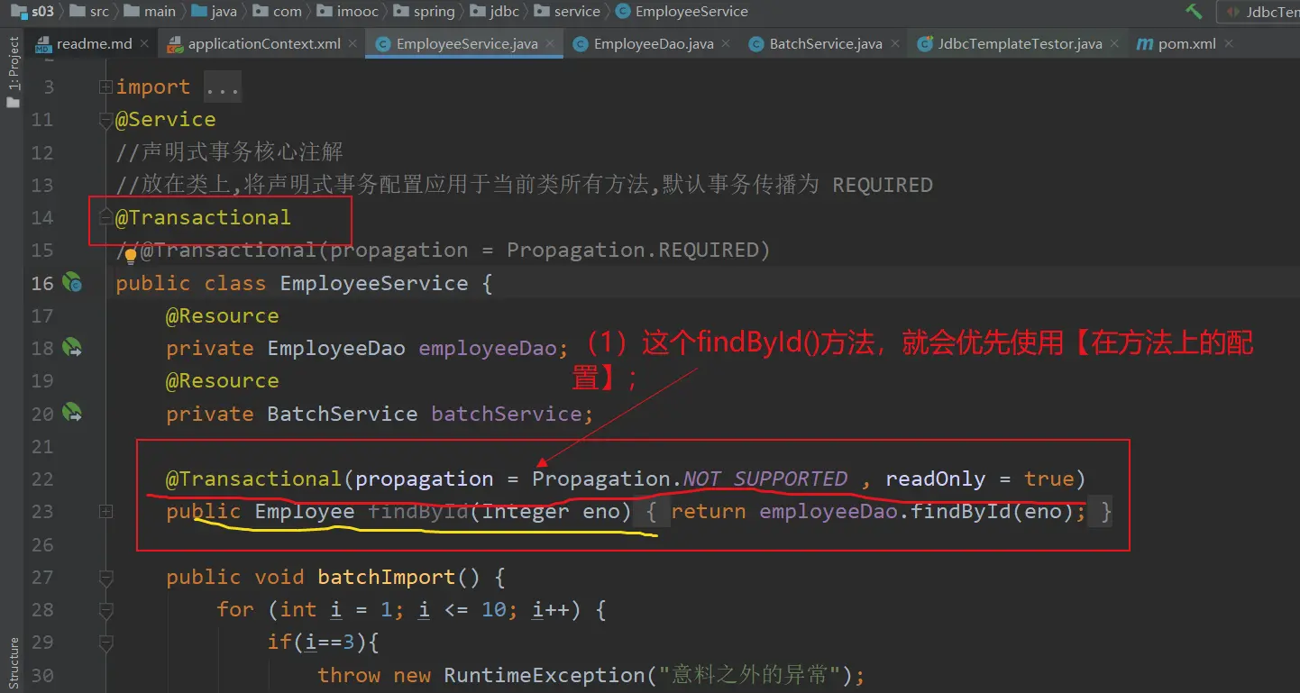Collapse the if block fold at line 29

(x=105, y=643)
